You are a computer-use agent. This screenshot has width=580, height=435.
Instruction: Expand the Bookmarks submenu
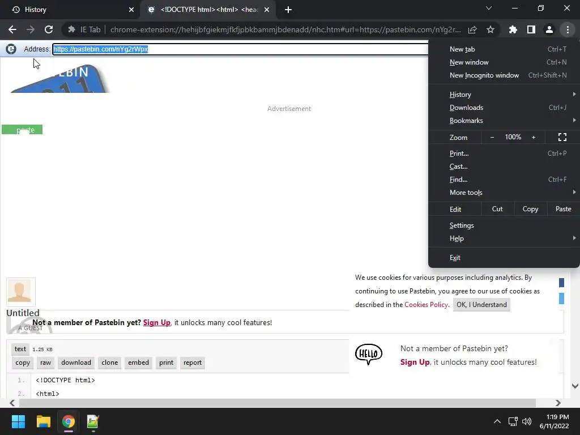point(504,121)
